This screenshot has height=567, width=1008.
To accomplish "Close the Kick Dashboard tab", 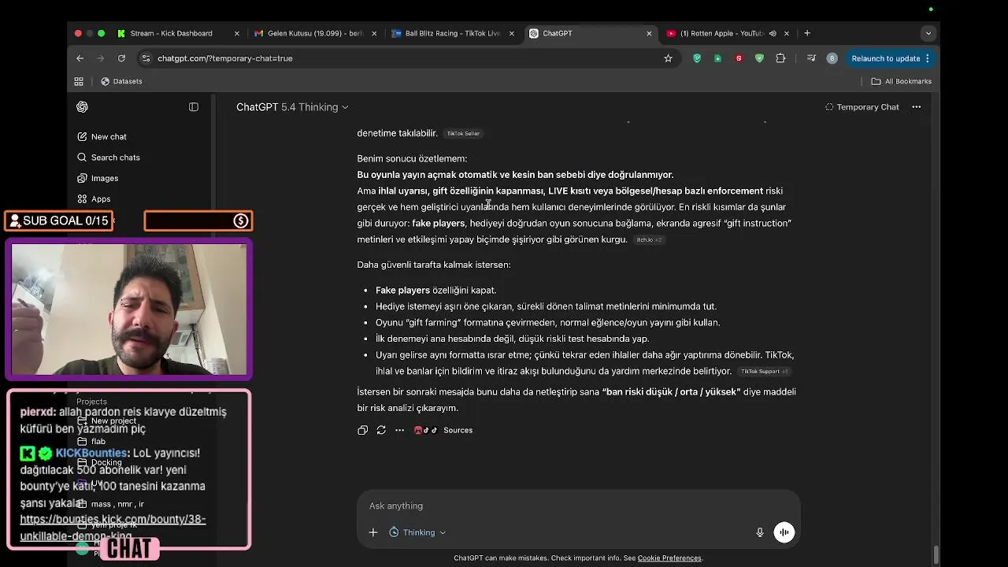I will tap(237, 33).
